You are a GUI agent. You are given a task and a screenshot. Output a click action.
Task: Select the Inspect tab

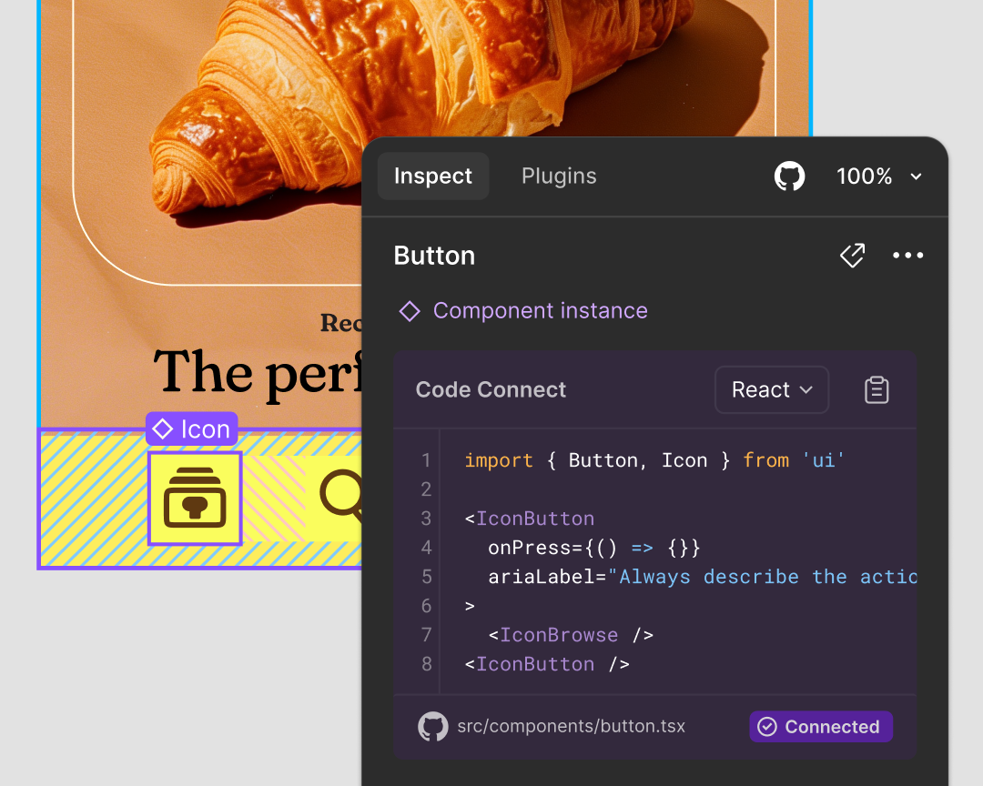pyautogui.click(x=433, y=176)
